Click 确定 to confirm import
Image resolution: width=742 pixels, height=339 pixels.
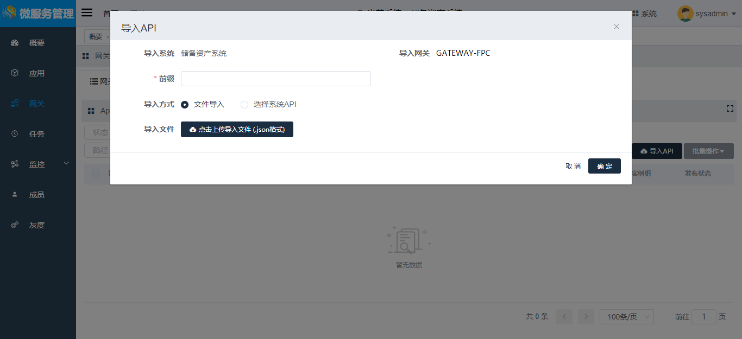click(604, 167)
